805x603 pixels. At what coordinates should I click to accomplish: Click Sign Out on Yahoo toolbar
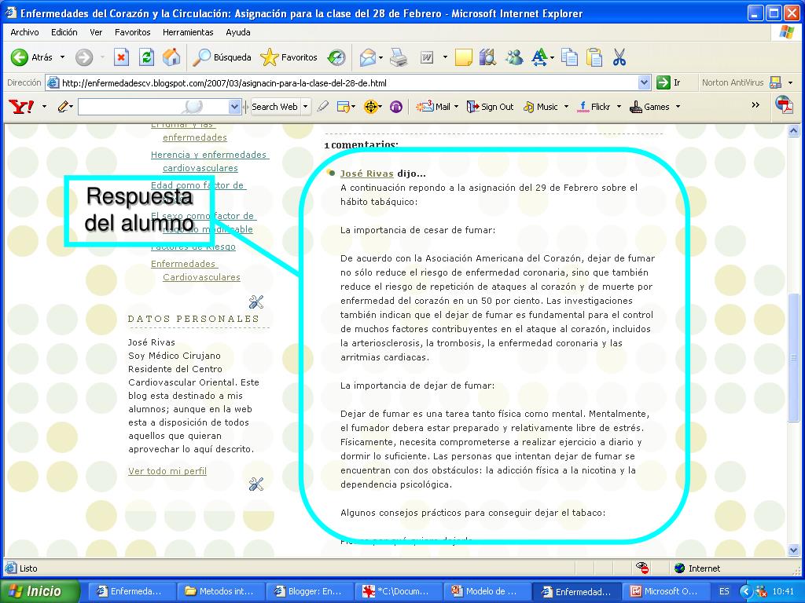(x=491, y=107)
